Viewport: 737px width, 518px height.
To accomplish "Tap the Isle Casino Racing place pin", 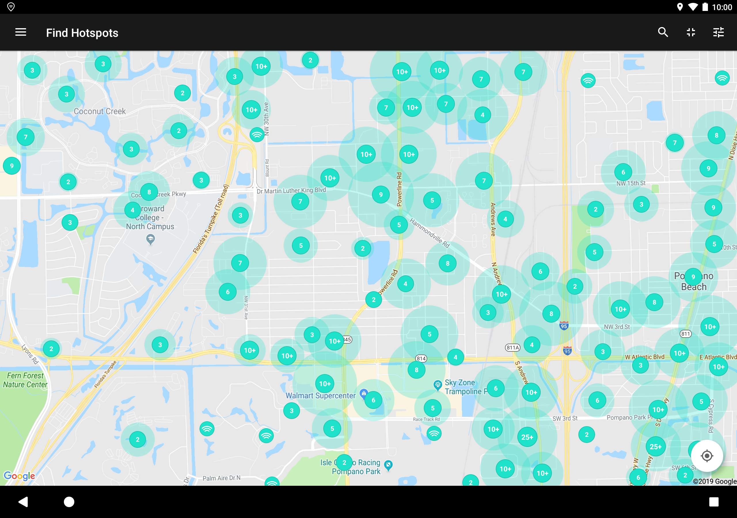I will pyautogui.click(x=388, y=466).
